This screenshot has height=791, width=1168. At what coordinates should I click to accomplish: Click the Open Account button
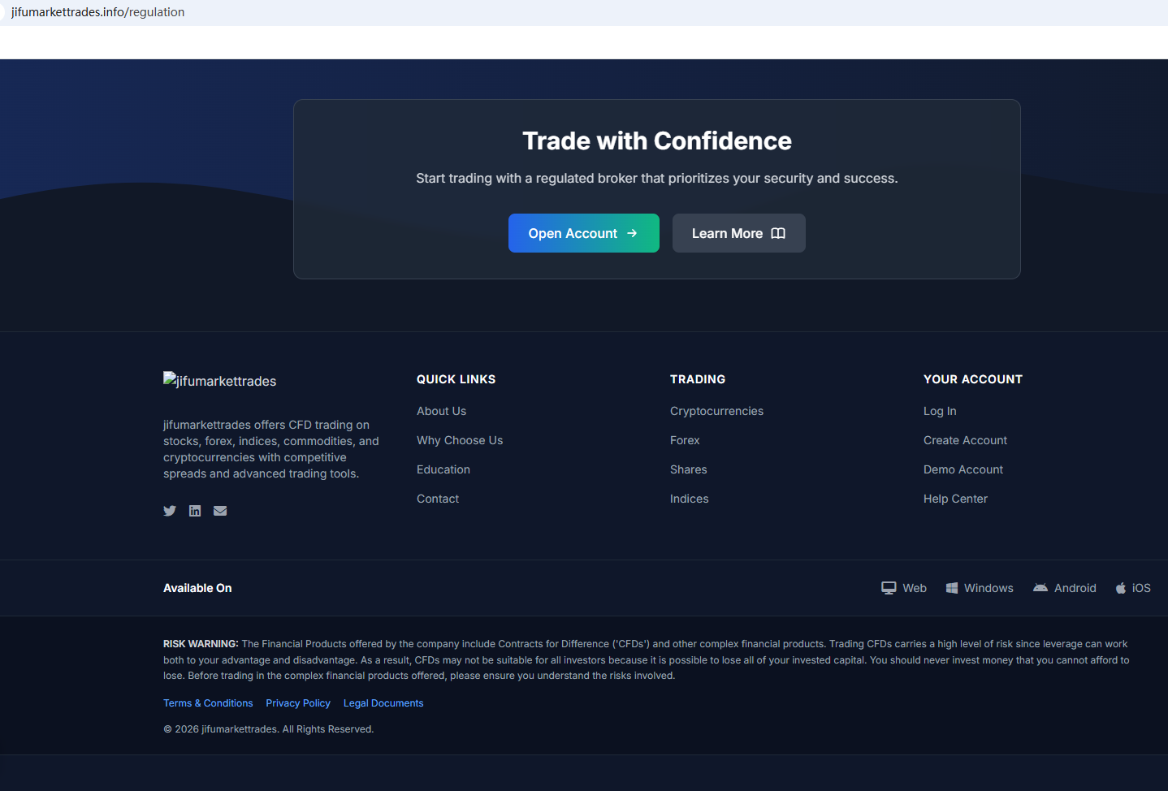tap(584, 233)
